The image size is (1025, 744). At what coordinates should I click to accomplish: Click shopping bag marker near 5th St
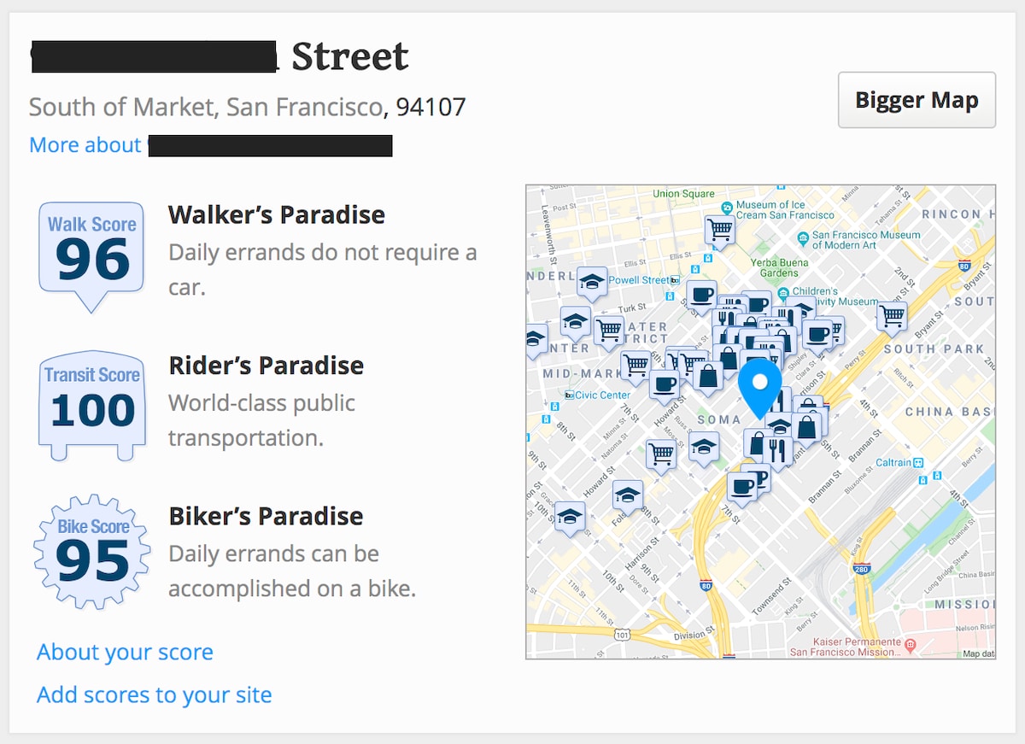(807, 426)
